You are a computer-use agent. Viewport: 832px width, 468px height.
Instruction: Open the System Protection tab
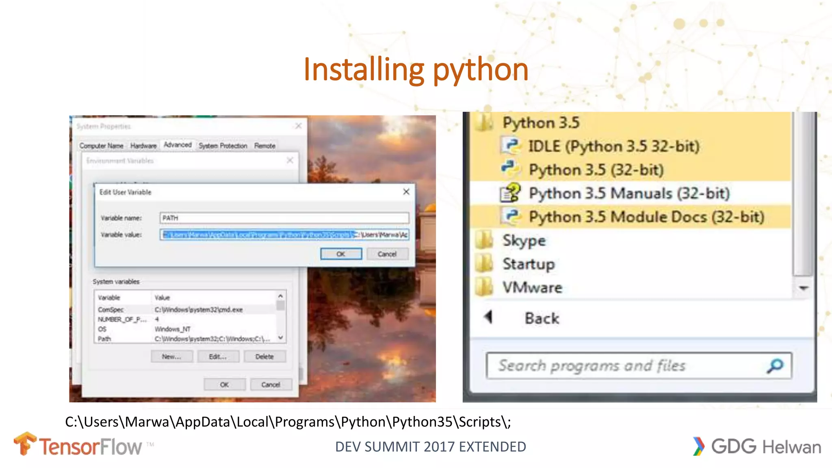pos(223,145)
